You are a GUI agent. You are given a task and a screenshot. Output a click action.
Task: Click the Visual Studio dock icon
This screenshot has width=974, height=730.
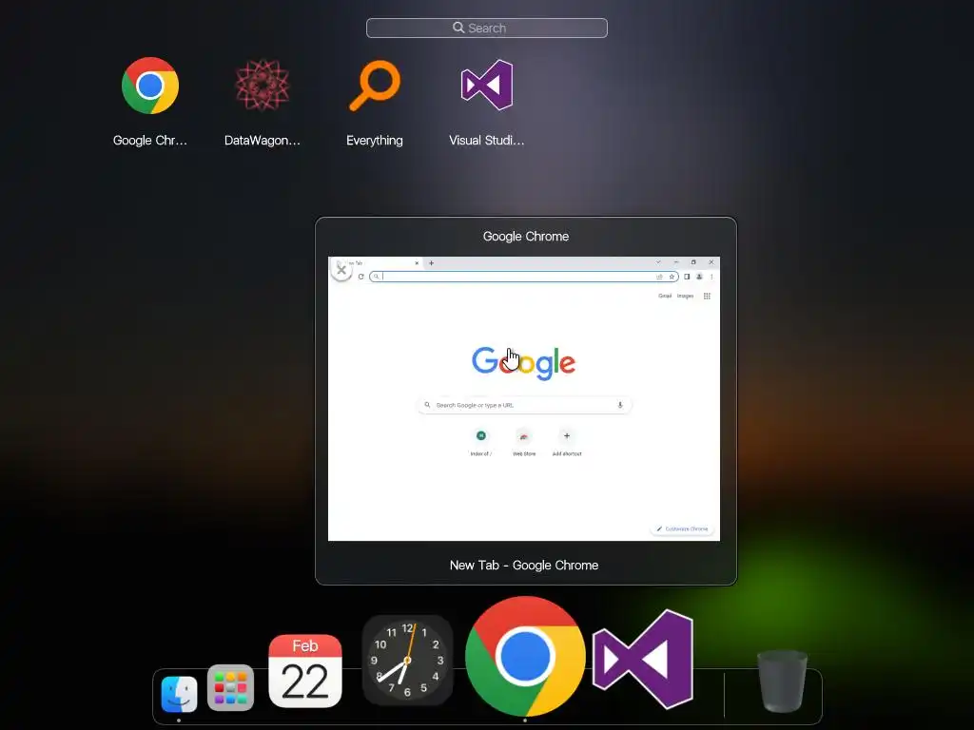click(x=643, y=660)
